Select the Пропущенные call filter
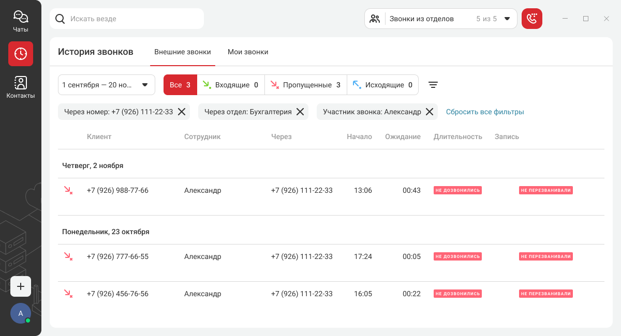The height and width of the screenshot is (336, 621). [x=306, y=85]
